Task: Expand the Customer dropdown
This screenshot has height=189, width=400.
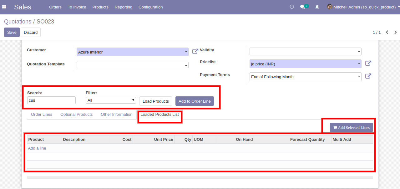Action: click(x=186, y=52)
